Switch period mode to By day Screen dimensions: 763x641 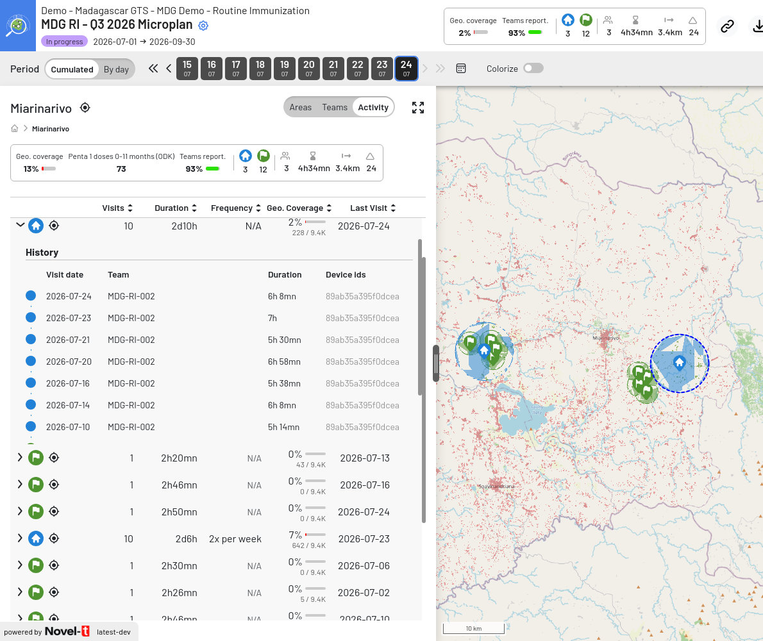[116, 69]
